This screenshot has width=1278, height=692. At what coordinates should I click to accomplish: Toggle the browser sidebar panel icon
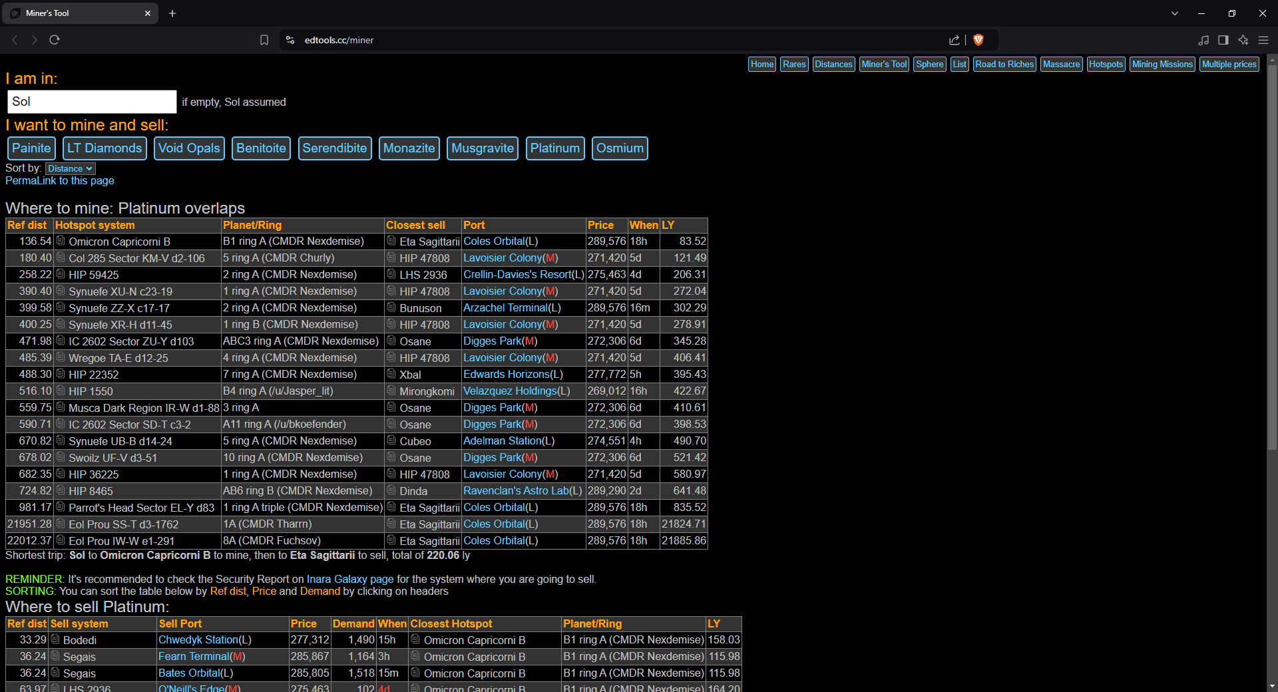pos(1223,40)
